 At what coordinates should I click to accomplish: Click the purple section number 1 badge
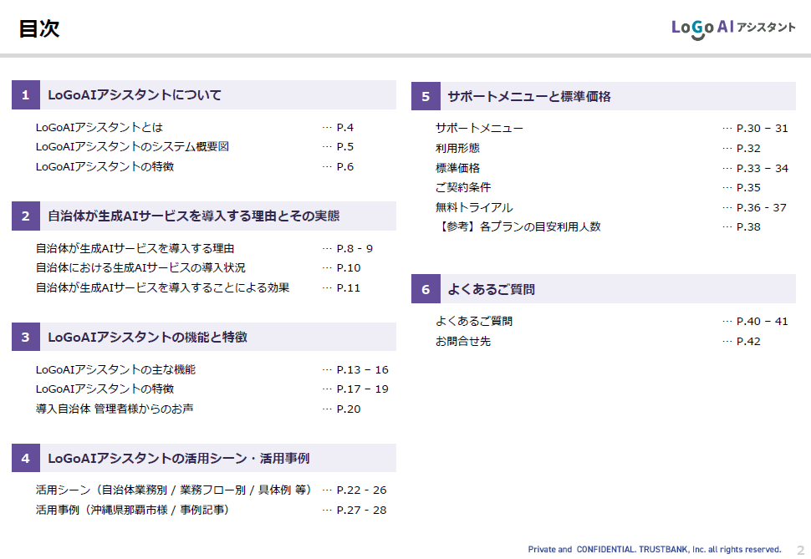click(x=26, y=94)
